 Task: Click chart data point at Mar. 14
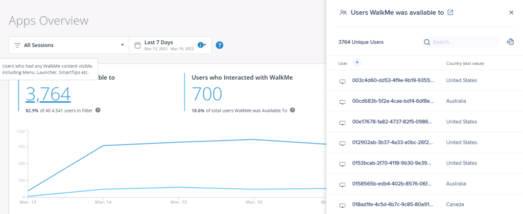pos(104,146)
